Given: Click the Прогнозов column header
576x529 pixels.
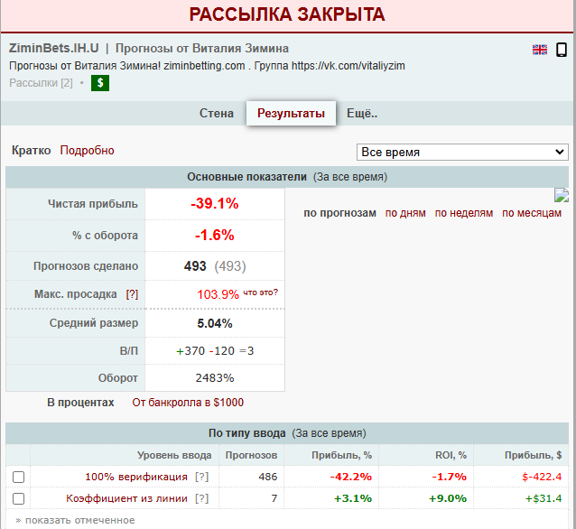Looking at the screenshot, I should [x=251, y=455].
